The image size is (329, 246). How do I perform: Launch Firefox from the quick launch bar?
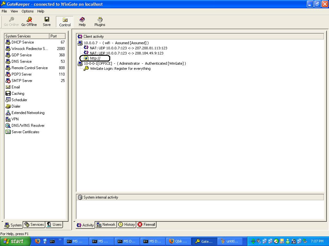[x=38, y=241]
